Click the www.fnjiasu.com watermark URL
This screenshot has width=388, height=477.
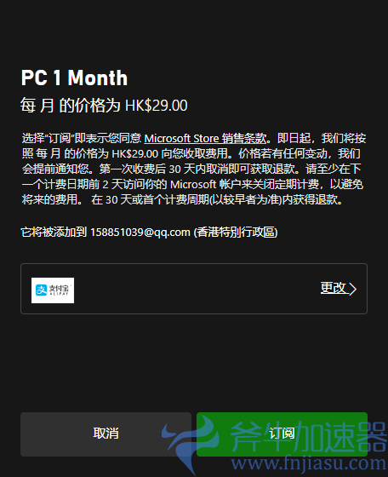click(x=309, y=464)
